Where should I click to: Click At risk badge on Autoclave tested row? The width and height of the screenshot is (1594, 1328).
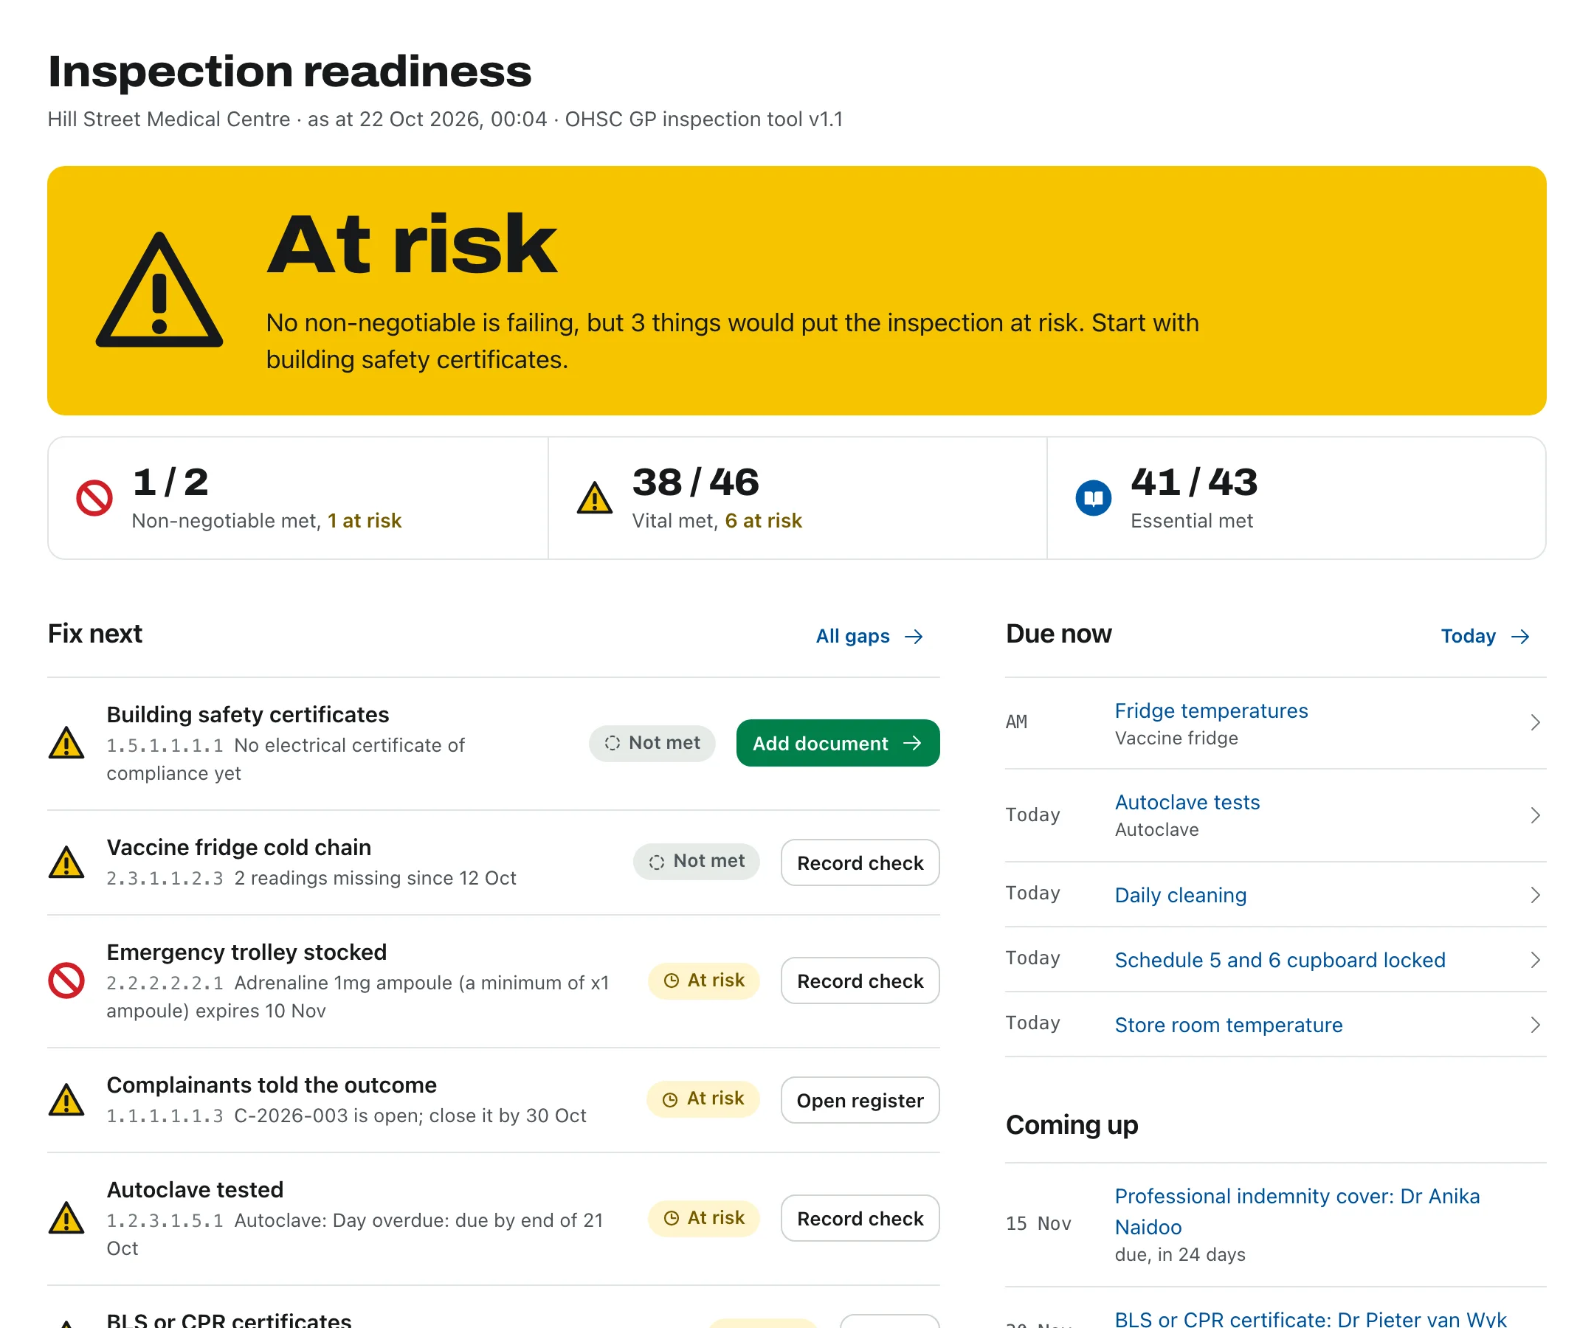703,1218
